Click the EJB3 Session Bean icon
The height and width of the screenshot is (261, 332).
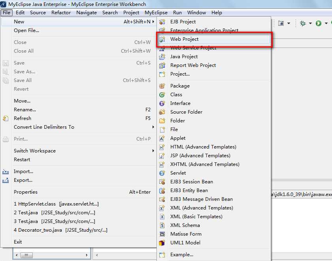pyautogui.click(x=162, y=182)
